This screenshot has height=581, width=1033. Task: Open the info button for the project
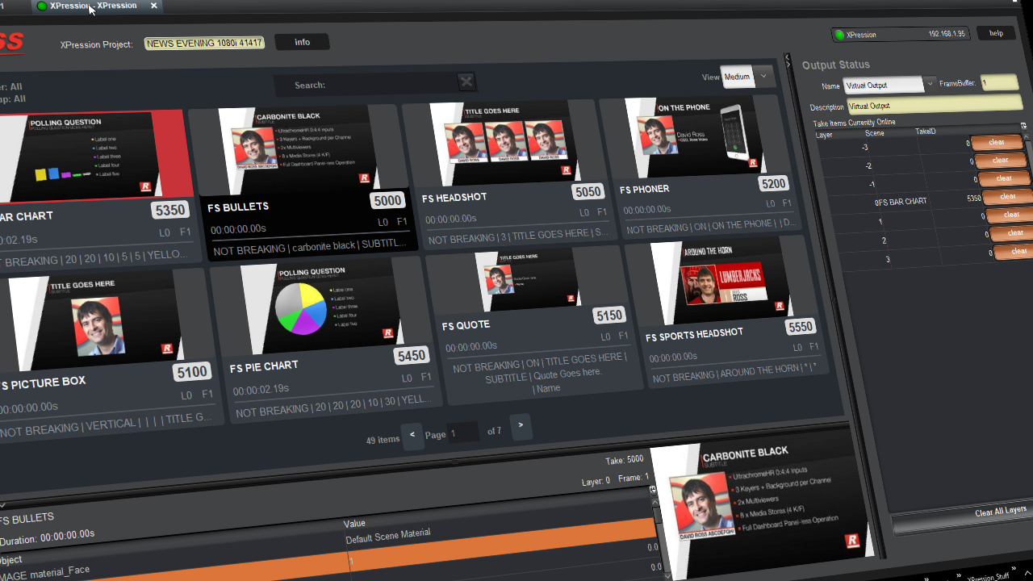pyautogui.click(x=302, y=42)
